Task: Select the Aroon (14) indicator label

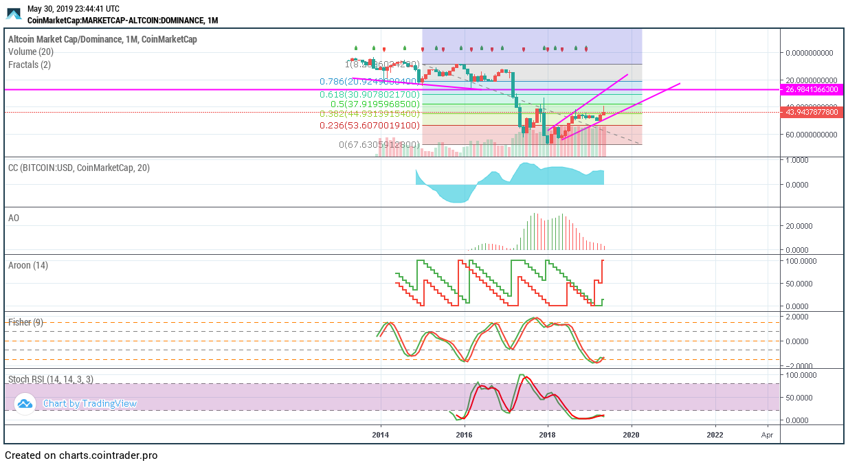Action: pyautogui.click(x=27, y=265)
